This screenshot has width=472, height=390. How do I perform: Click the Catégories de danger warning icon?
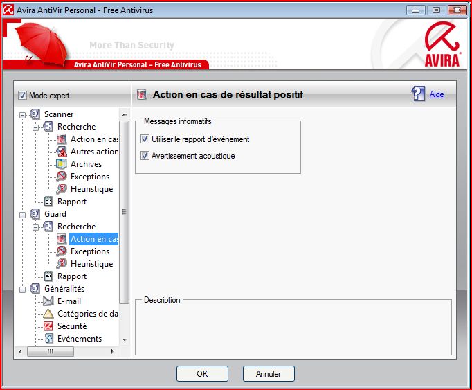point(48,314)
